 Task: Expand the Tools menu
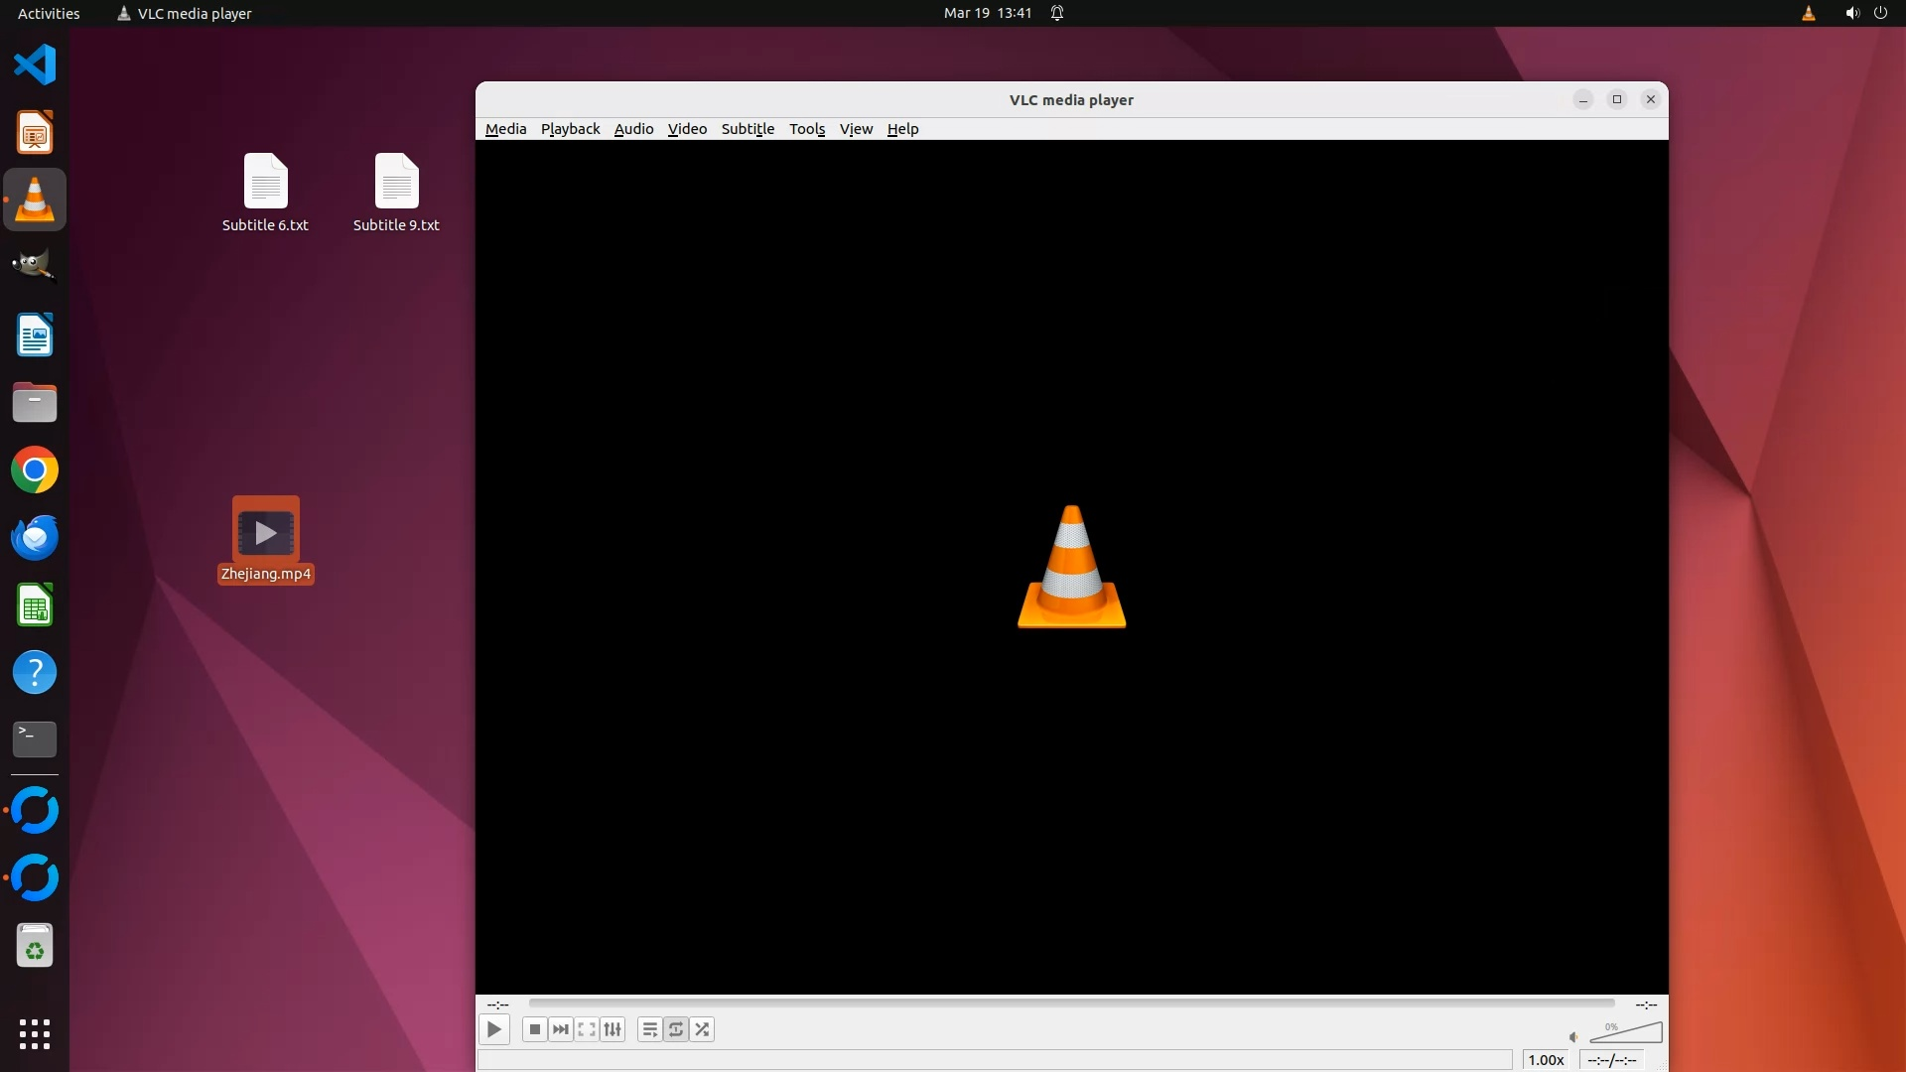click(x=807, y=129)
